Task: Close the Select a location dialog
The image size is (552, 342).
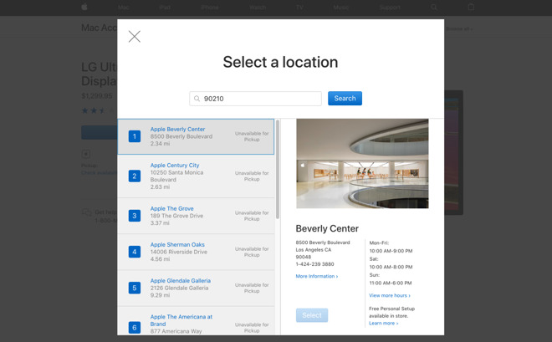Action: [x=135, y=36]
